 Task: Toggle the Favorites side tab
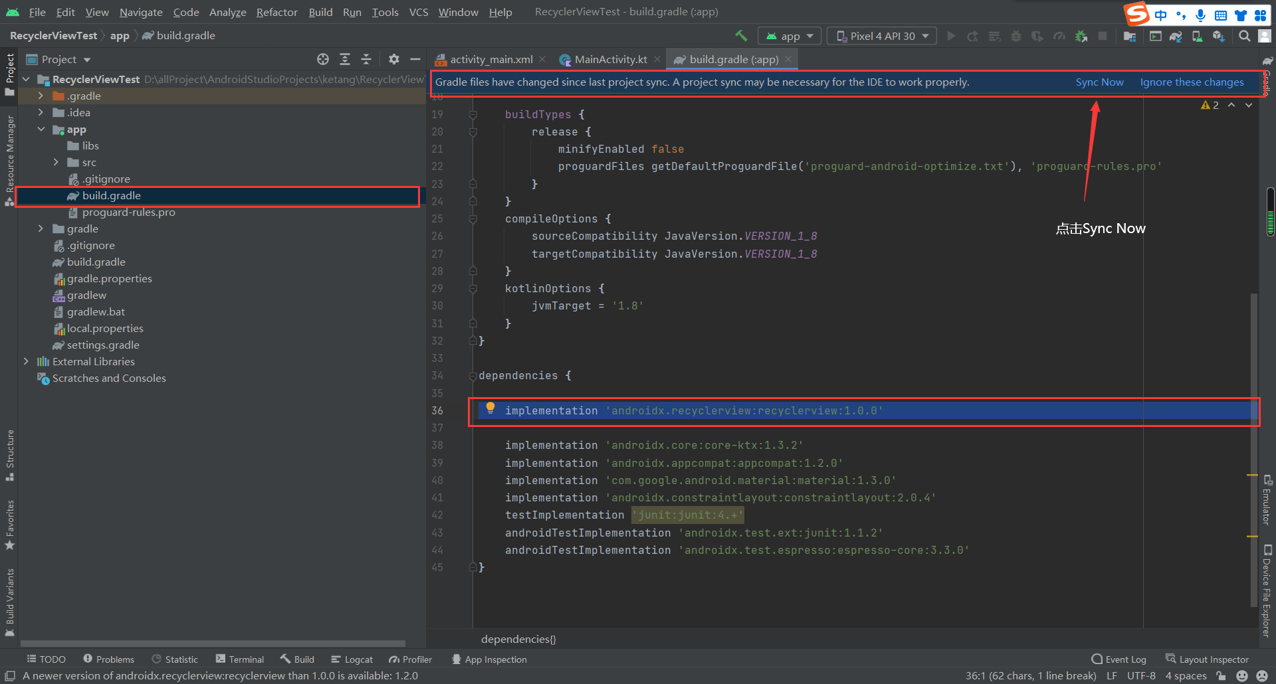tap(9, 525)
